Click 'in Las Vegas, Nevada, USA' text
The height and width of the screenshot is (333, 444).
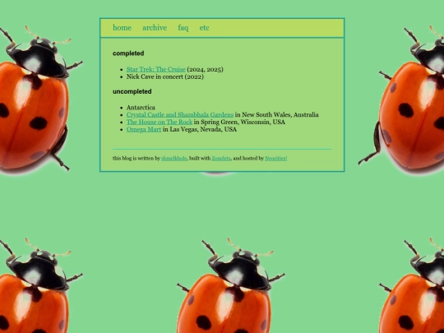200,129
